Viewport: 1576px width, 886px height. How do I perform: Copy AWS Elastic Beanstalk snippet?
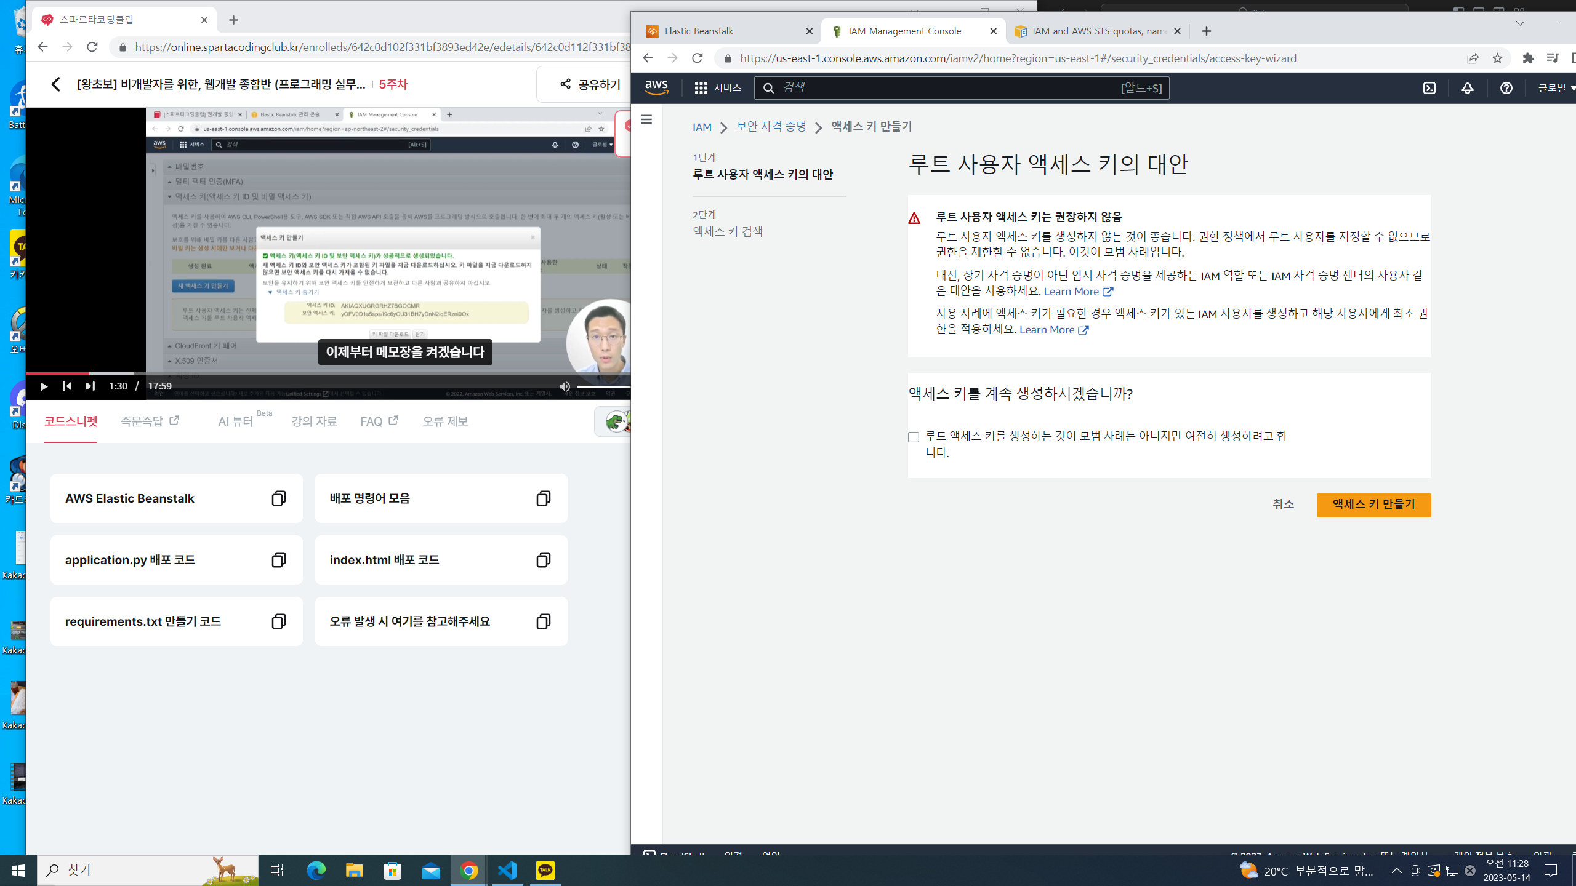(x=278, y=498)
